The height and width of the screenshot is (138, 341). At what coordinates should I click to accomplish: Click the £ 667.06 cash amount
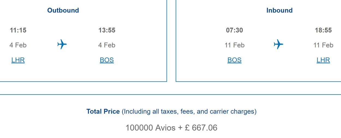pos(201,128)
